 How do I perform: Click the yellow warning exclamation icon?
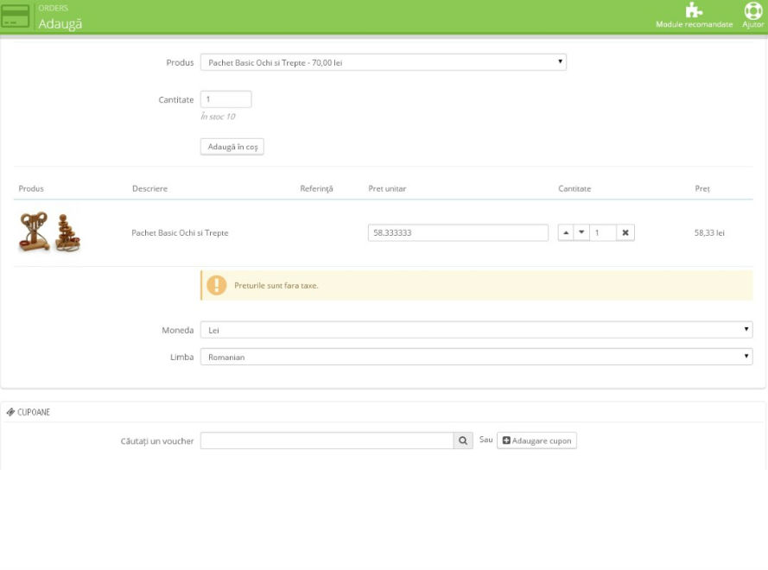pos(216,285)
